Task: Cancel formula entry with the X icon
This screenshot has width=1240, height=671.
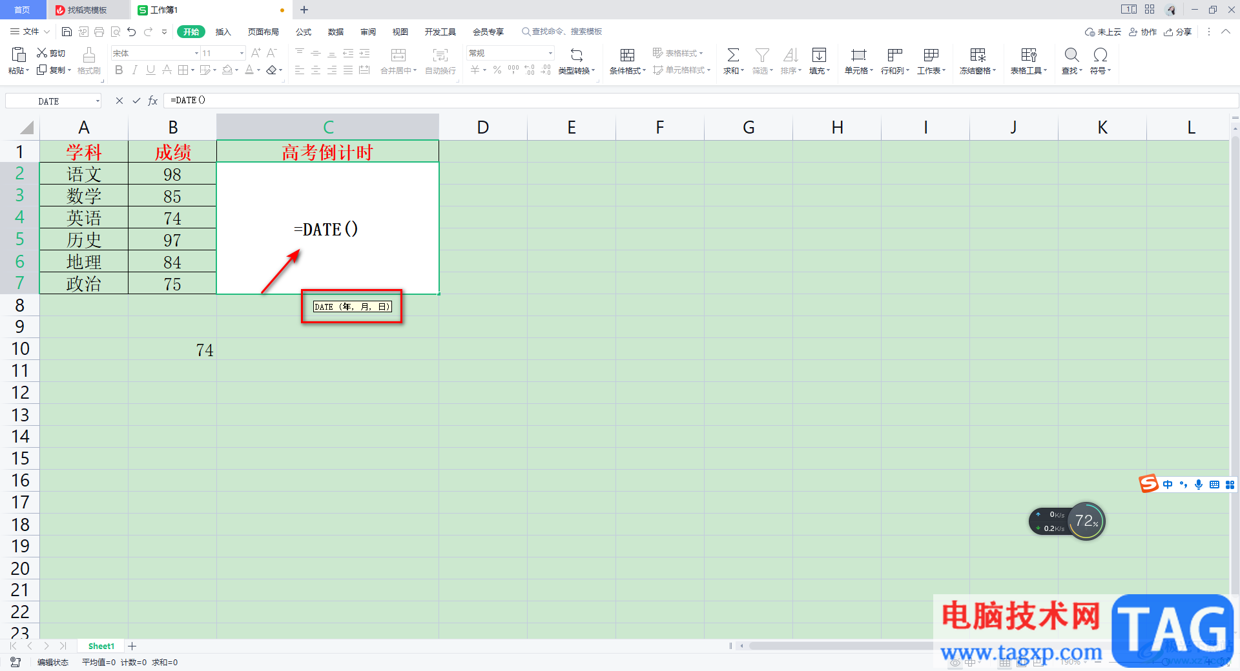Action: coord(119,101)
